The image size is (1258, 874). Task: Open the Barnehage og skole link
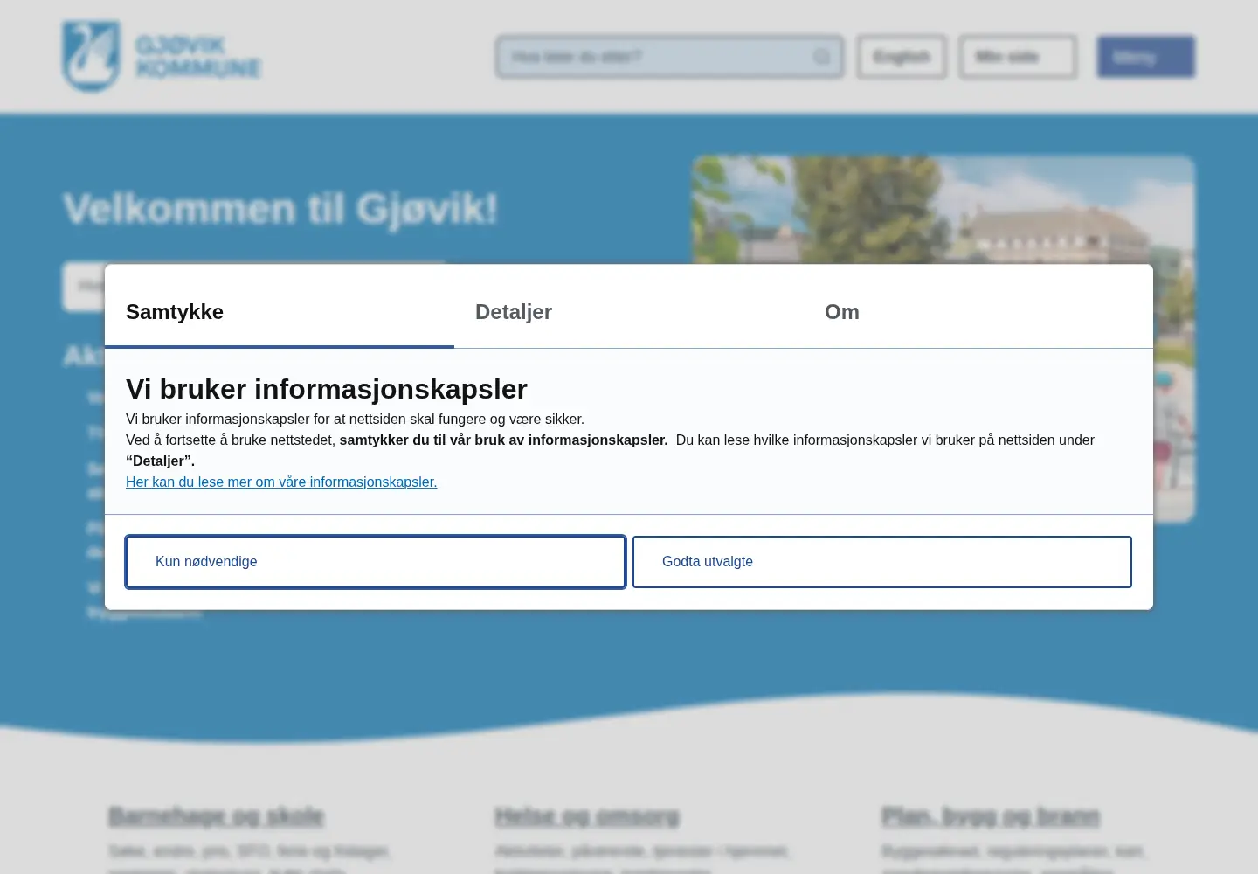point(216,816)
